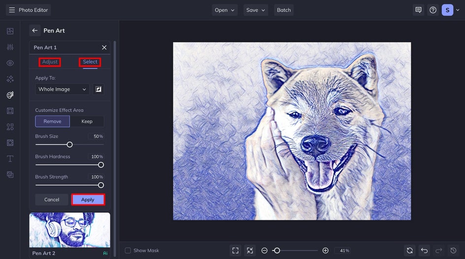
Task: Click the Brush Hardness 100% value field
Action: click(96, 157)
